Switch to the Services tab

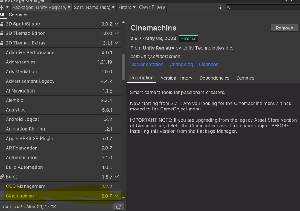[18, 15]
